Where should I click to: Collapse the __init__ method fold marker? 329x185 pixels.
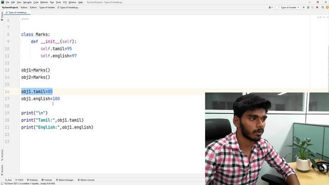tap(20, 42)
